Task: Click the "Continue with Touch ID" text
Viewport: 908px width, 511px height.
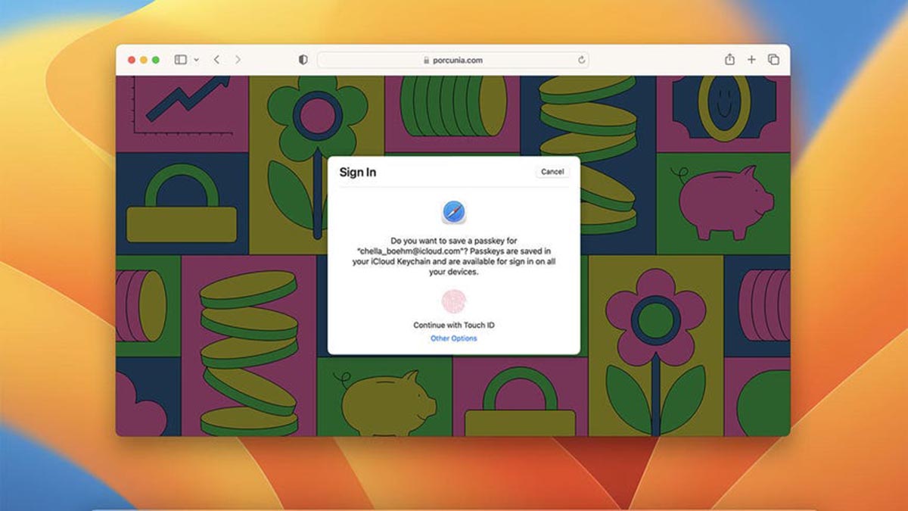Action: (454, 325)
